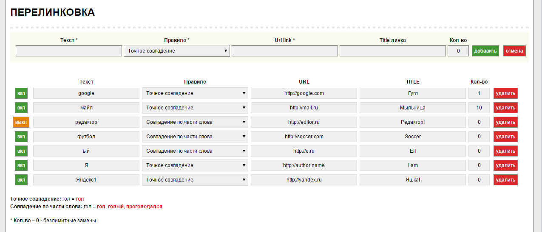Click the red отмена button
542x232 pixels.
tap(514, 51)
